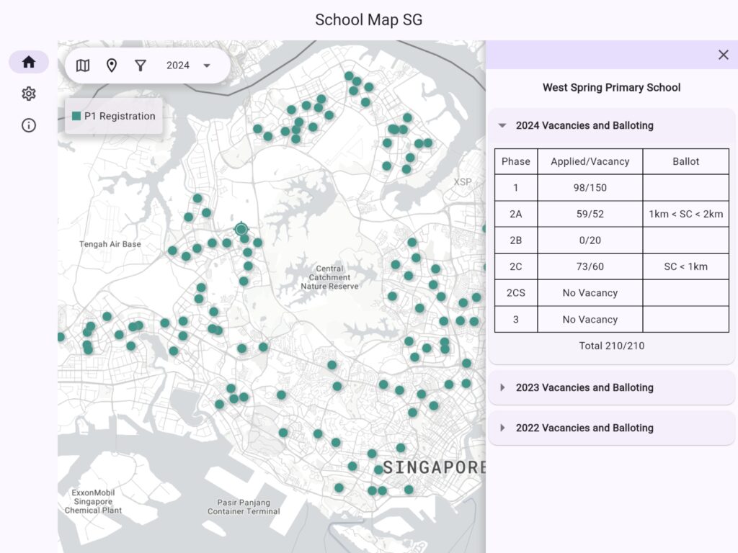The height and width of the screenshot is (553, 738).
Task: Collapse 2024 Vacancies and Balloting section
Action: (611, 125)
